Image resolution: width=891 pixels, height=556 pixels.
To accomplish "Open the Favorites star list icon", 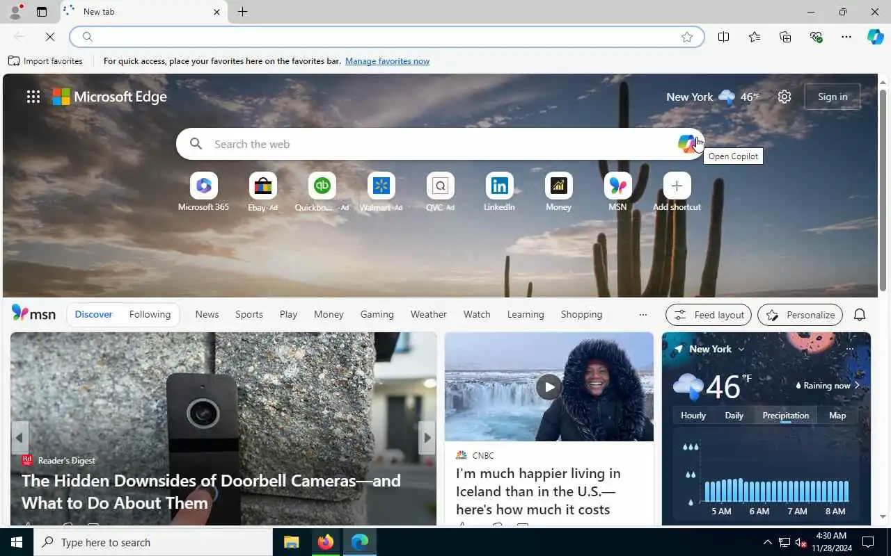I will [755, 37].
